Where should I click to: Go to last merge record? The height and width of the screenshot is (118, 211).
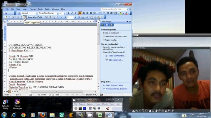[79, 17]
